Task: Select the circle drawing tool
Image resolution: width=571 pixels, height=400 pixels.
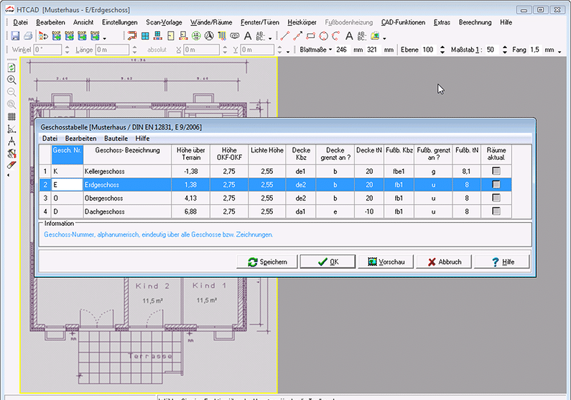Action: coord(323,35)
